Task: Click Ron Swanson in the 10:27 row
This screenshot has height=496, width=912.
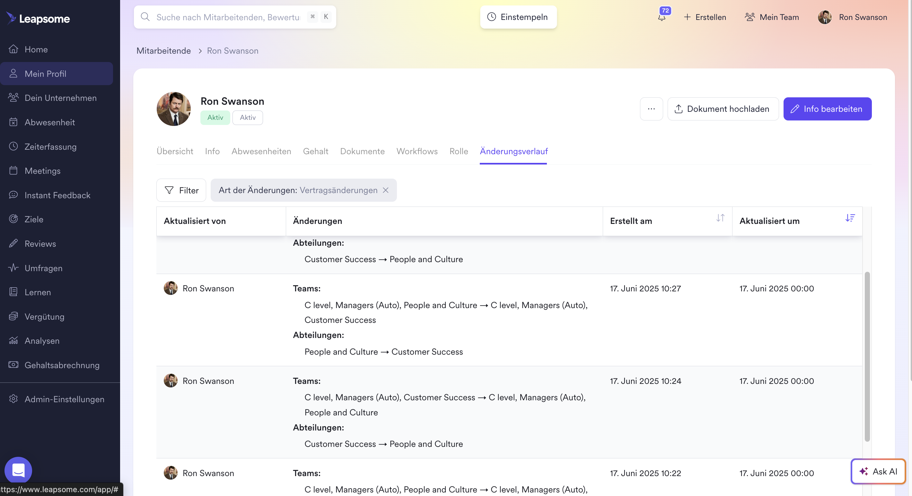Action: click(x=208, y=288)
